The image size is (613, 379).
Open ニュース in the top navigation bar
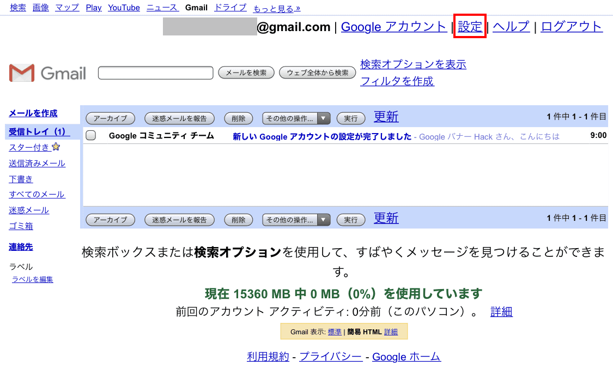point(162,8)
